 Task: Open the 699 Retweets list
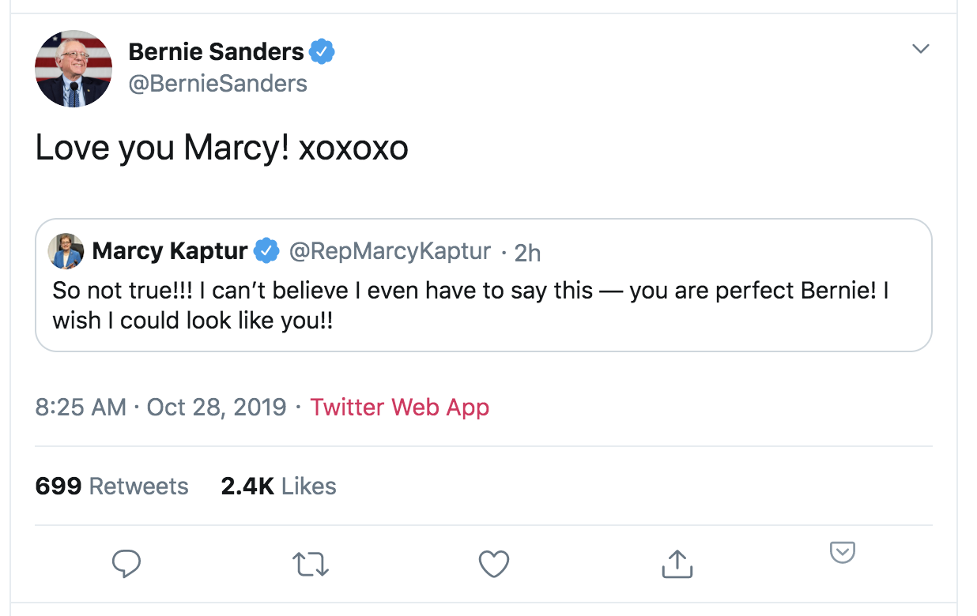tap(112, 486)
